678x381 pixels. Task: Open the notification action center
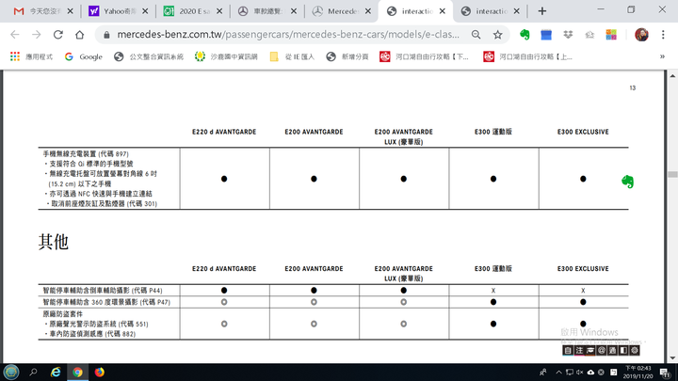665,373
